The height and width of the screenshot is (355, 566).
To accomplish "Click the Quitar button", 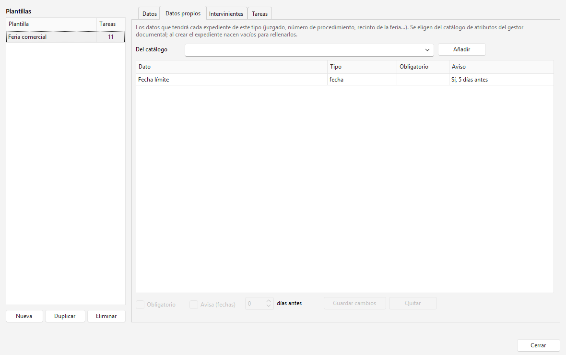I will [x=413, y=303].
